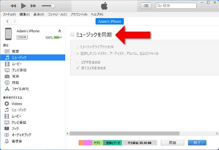Select テレビ番組 under 設定

[x=33, y=70]
